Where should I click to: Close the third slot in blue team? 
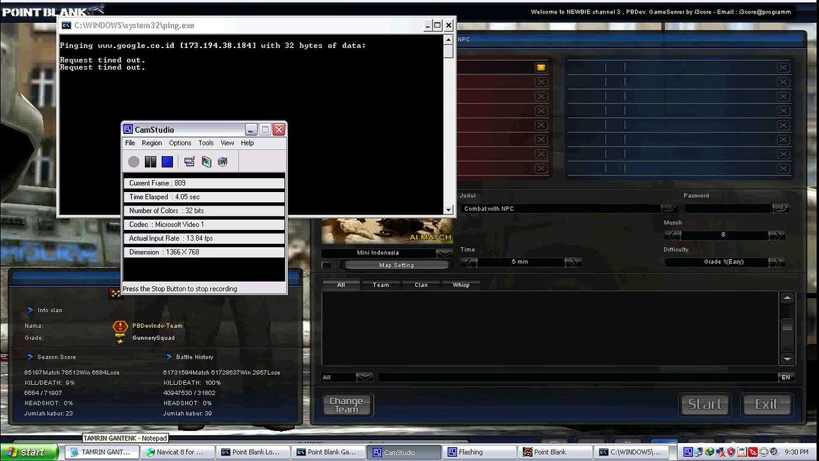pos(783,96)
